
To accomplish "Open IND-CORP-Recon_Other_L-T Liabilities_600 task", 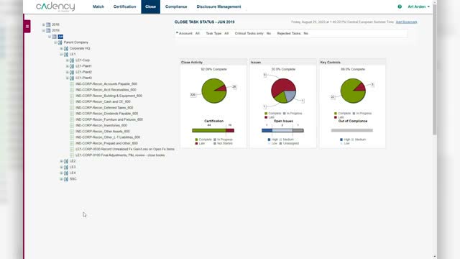I will 108,137.
